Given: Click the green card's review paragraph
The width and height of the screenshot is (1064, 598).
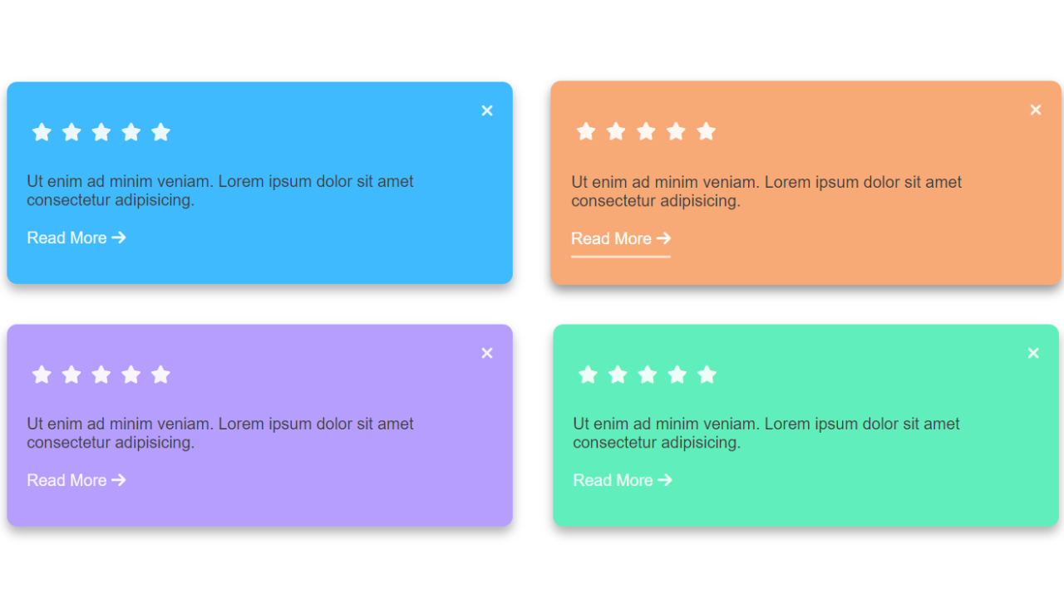Looking at the screenshot, I should pyautogui.click(x=766, y=433).
